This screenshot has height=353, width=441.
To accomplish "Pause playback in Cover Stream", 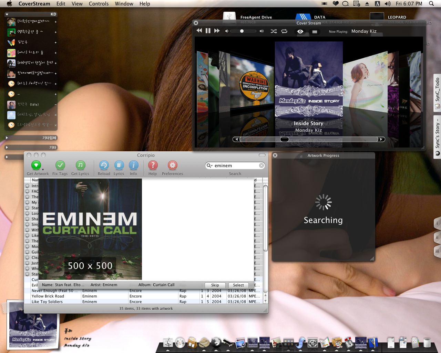I will 208,31.
